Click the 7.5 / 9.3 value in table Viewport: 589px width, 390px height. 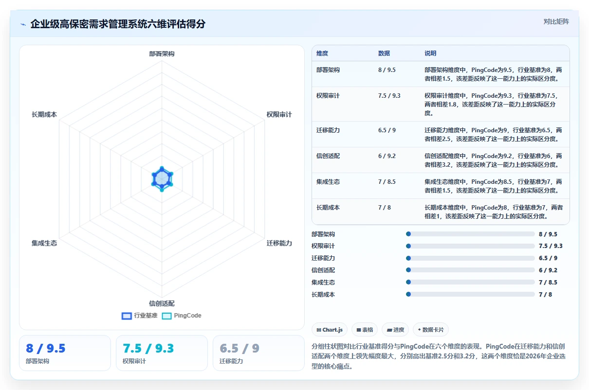pyautogui.click(x=389, y=96)
